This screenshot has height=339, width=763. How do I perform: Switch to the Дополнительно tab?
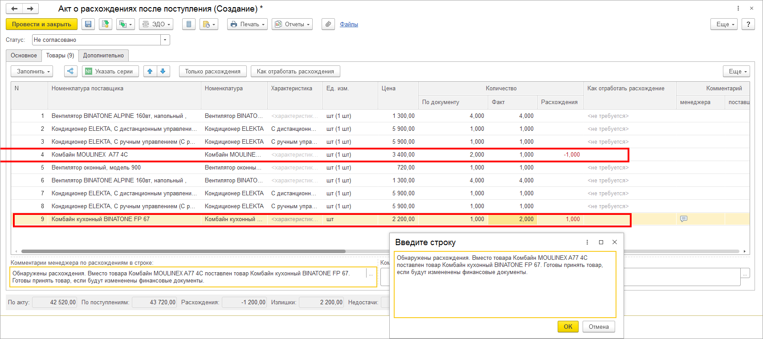[103, 56]
